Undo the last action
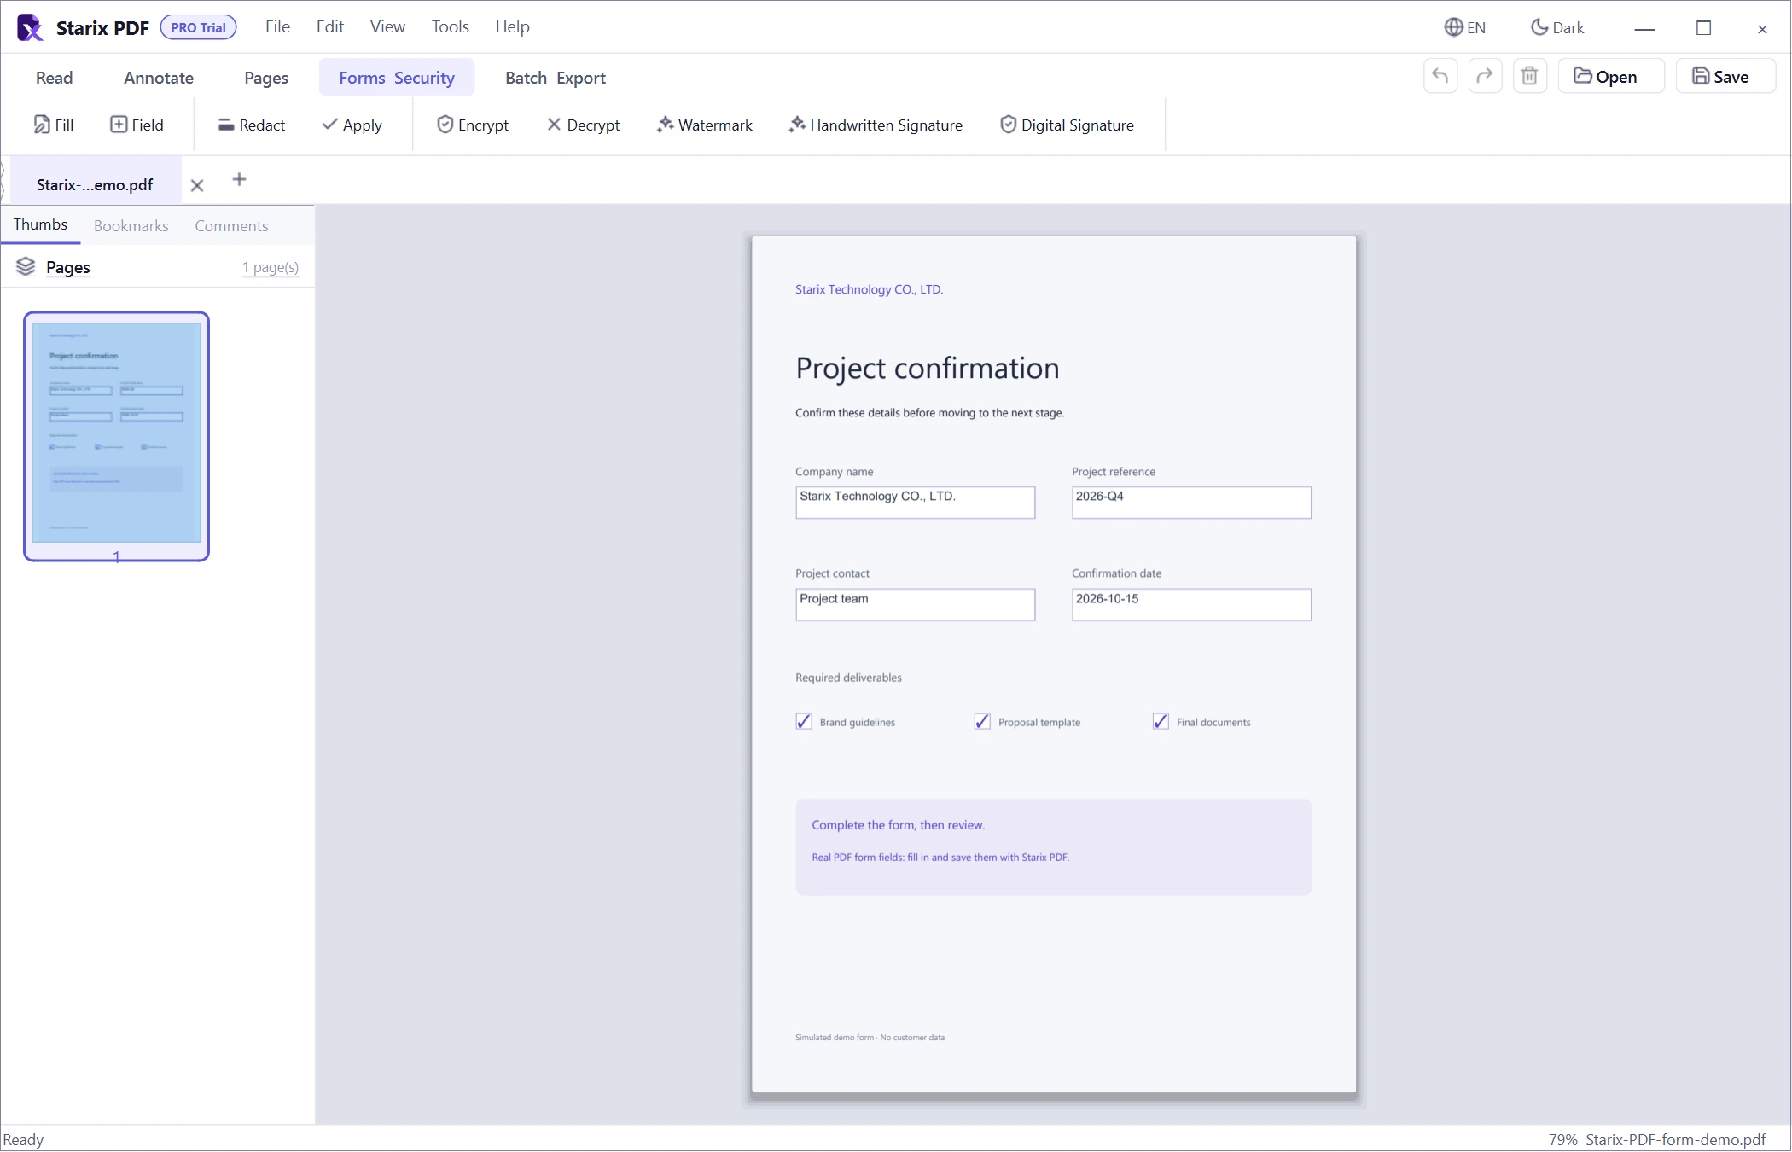1792x1152 pixels. pyautogui.click(x=1440, y=76)
